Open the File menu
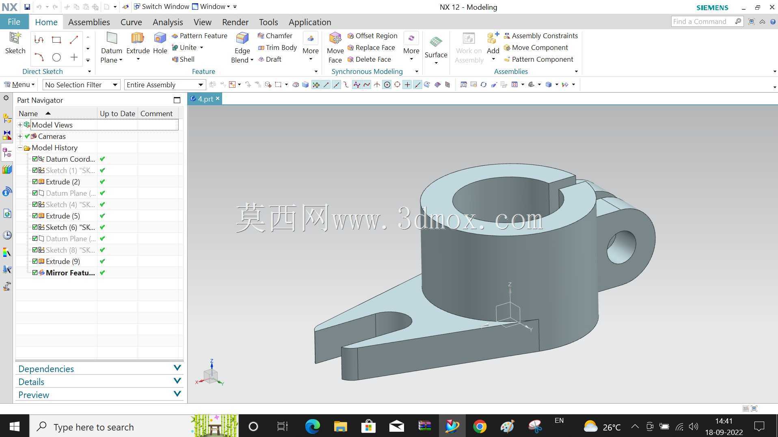The height and width of the screenshot is (437, 778). [x=14, y=22]
